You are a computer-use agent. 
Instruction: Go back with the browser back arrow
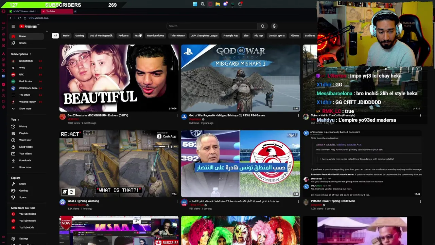pyautogui.click(x=10, y=18)
